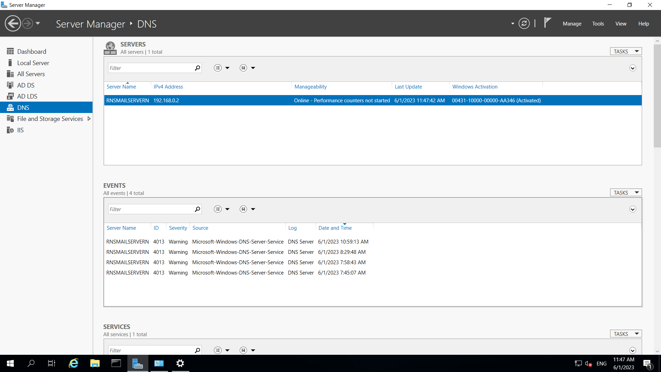The image size is (661, 372).
Task: Expand File and Storage Services arrow
Action: pyautogui.click(x=89, y=118)
